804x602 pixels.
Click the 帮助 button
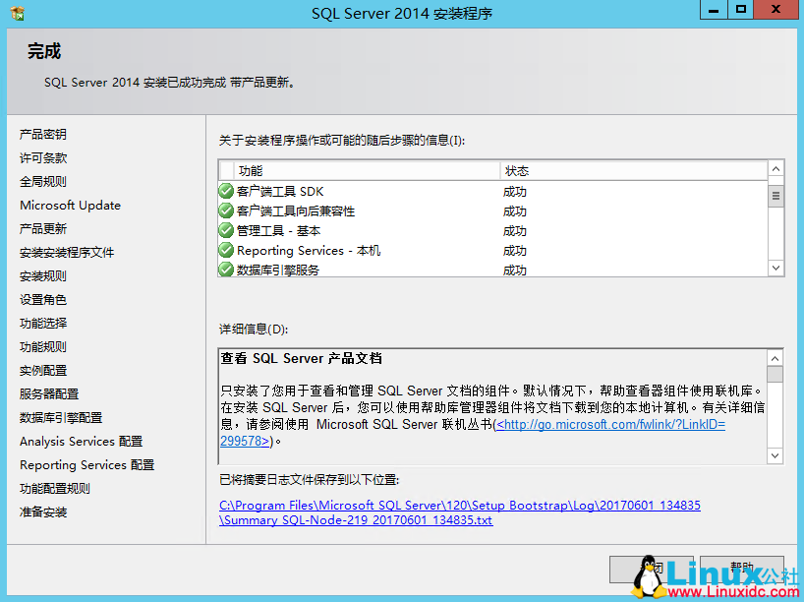click(x=744, y=570)
